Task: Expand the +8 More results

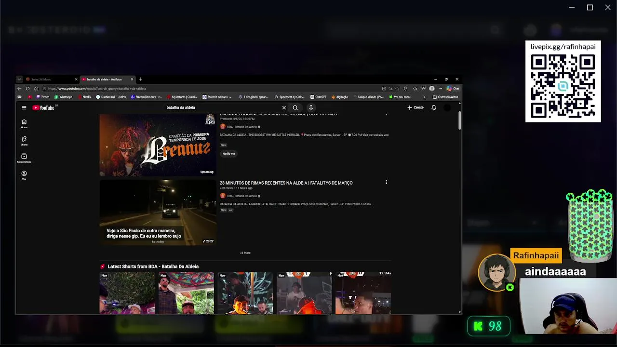Action: (x=245, y=253)
